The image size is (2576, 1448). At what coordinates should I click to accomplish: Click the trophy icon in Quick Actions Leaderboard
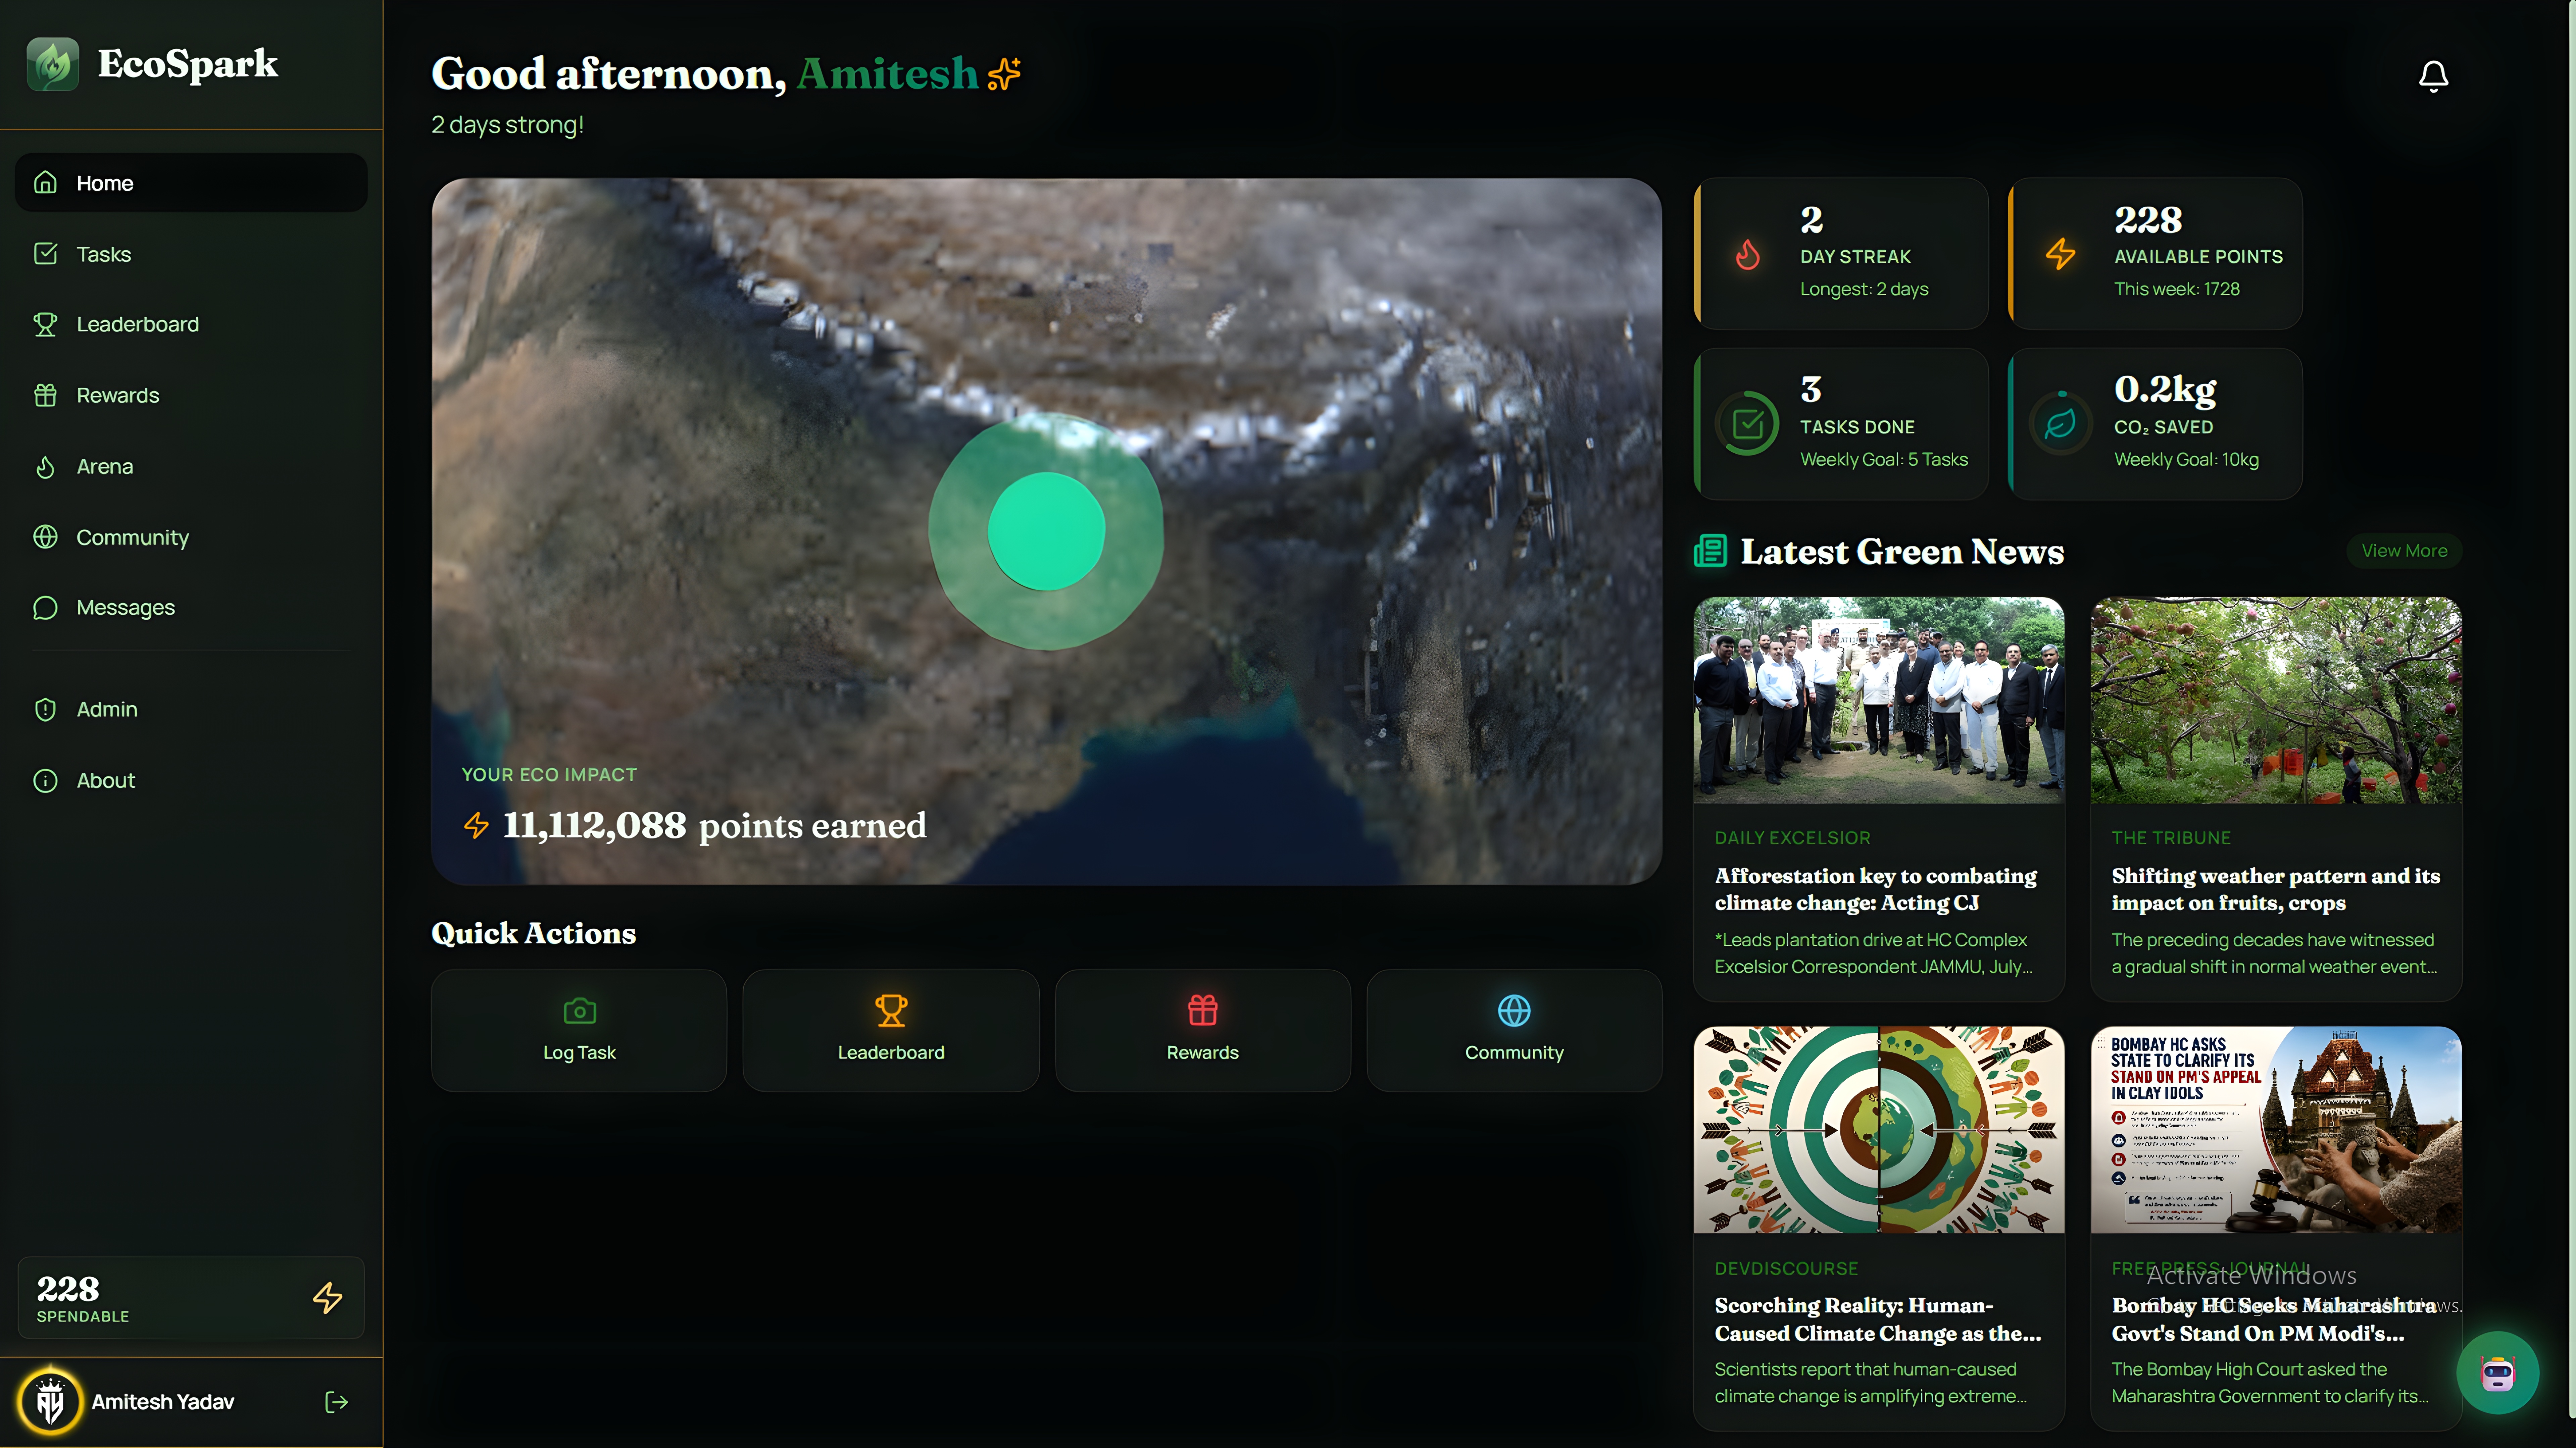tap(891, 1011)
